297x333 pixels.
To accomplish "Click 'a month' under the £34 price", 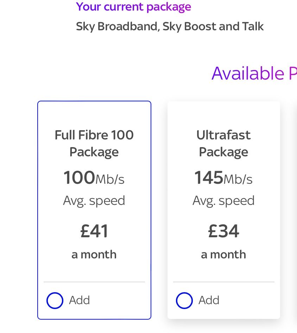I will coord(223,254).
